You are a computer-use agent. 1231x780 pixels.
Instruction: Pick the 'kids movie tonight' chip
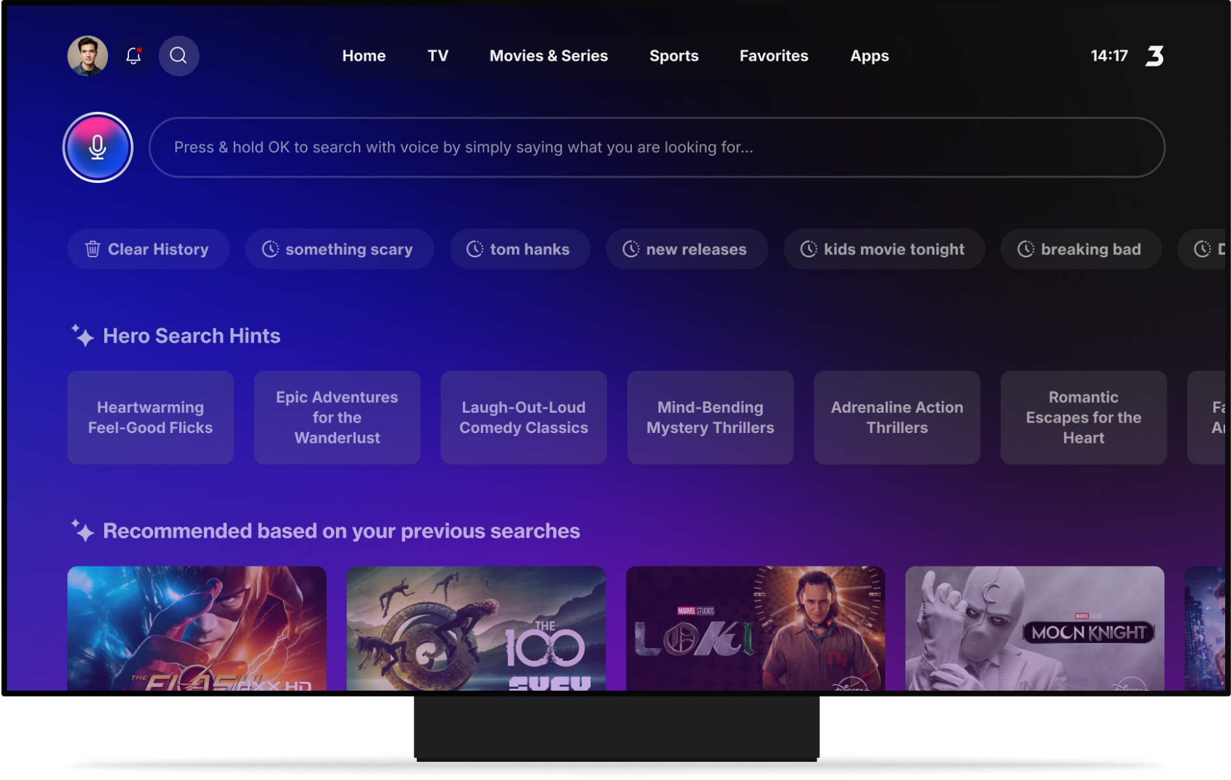[x=884, y=249]
